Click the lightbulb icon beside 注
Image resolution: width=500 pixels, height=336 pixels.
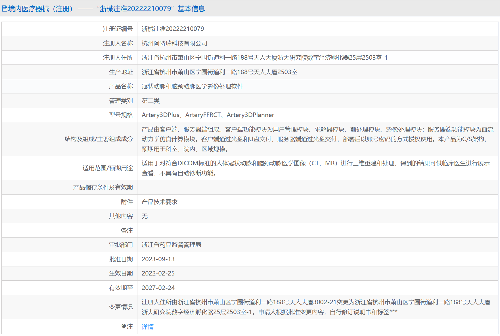124,327
